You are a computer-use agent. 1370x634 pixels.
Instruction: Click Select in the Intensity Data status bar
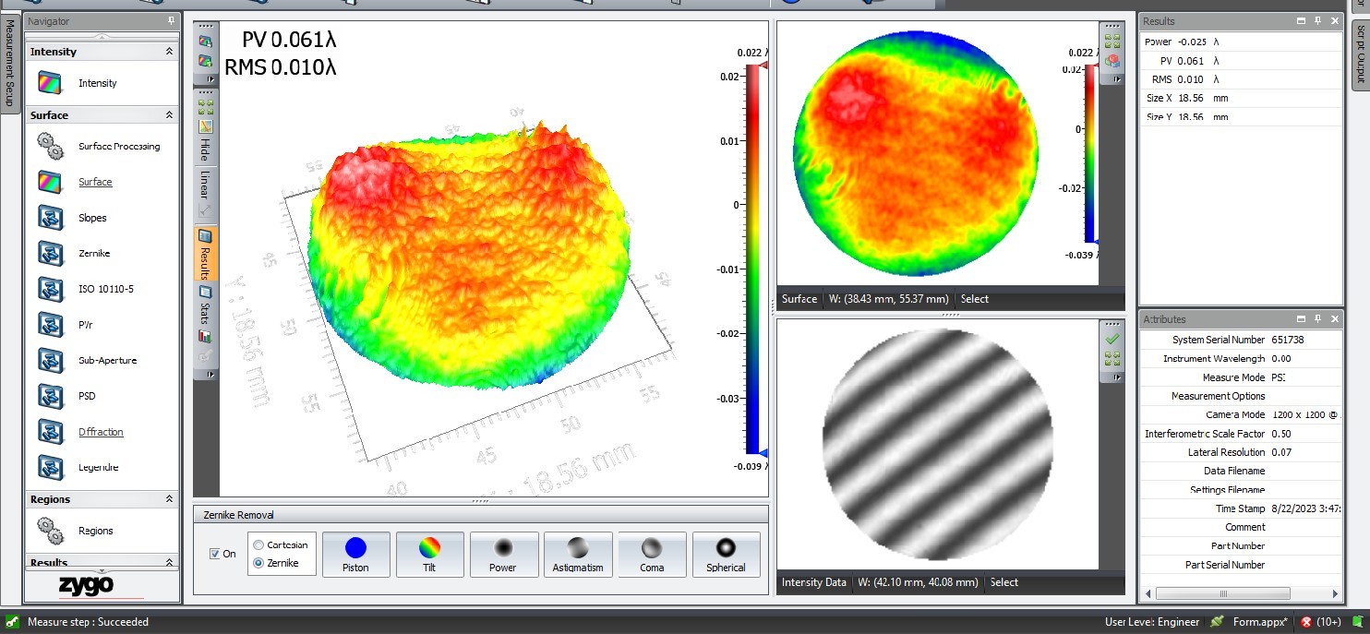1004,582
